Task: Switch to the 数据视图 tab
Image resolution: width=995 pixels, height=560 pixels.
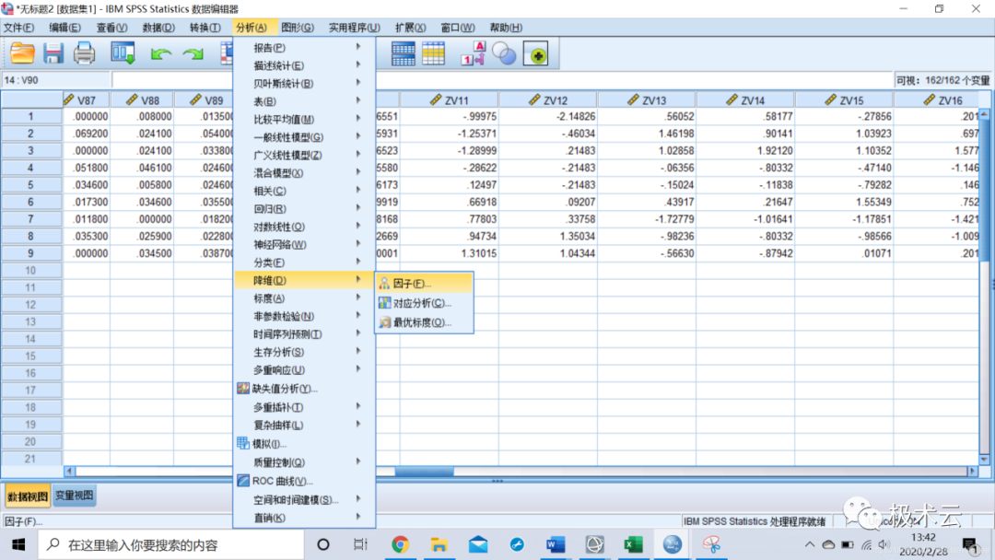Action: [x=28, y=496]
